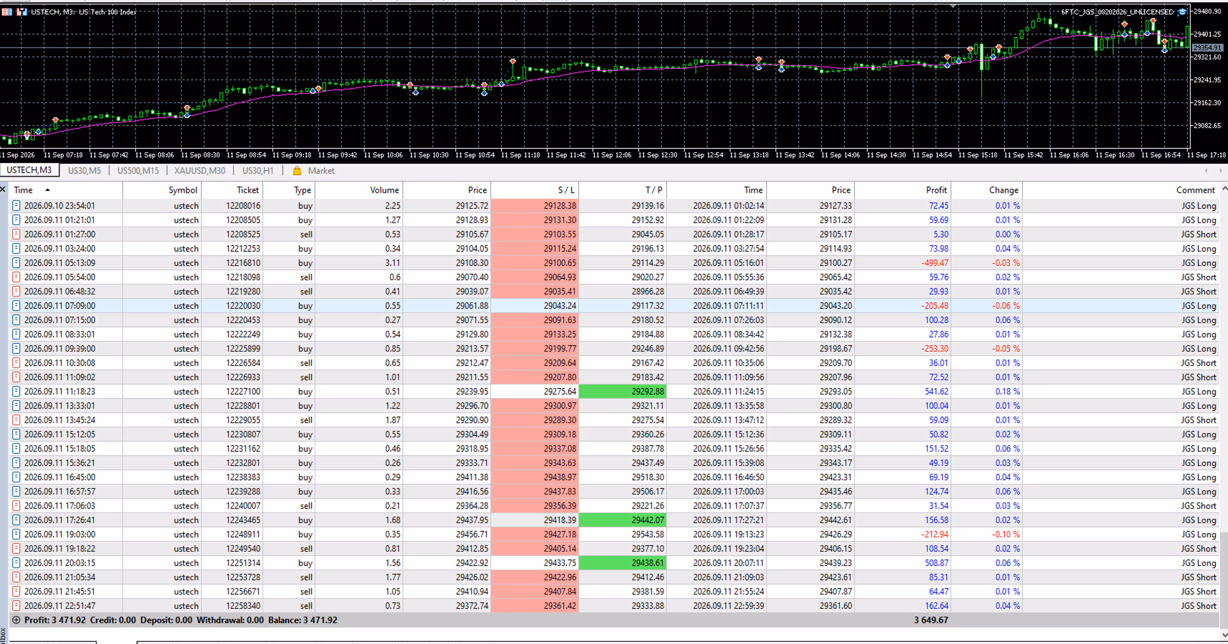1228x644 pixels.
Task: Click sell order icon for ticket 12258340
Action: tap(16, 606)
